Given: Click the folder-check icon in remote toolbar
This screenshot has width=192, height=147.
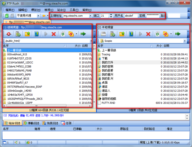Looking at the screenshot, I should (x=71, y=34).
